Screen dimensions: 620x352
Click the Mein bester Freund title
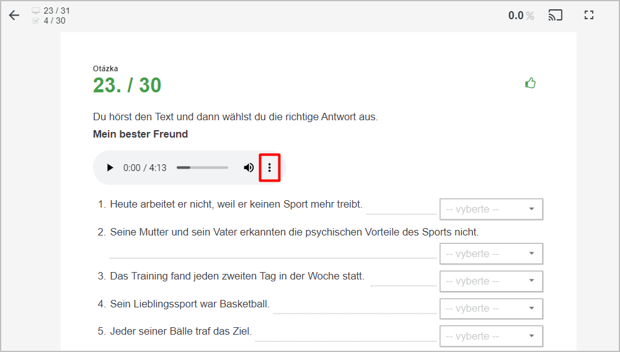(140, 134)
